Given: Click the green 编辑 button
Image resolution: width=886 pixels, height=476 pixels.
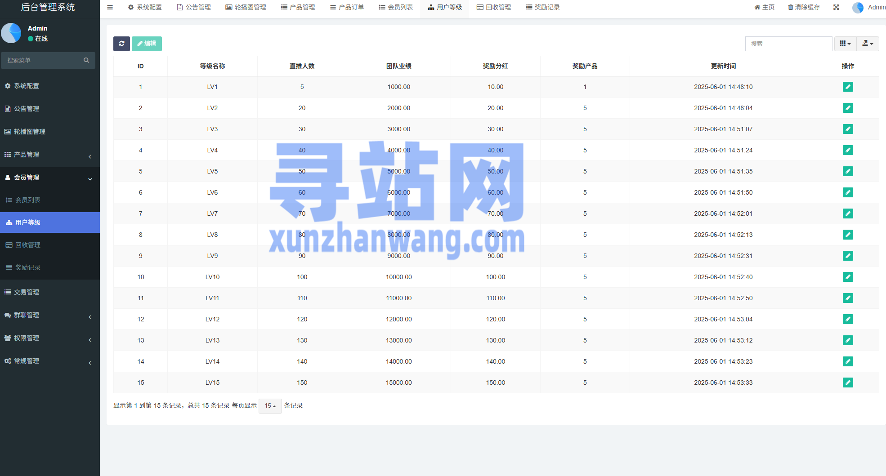Looking at the screenshot, I should coord(147,44).
